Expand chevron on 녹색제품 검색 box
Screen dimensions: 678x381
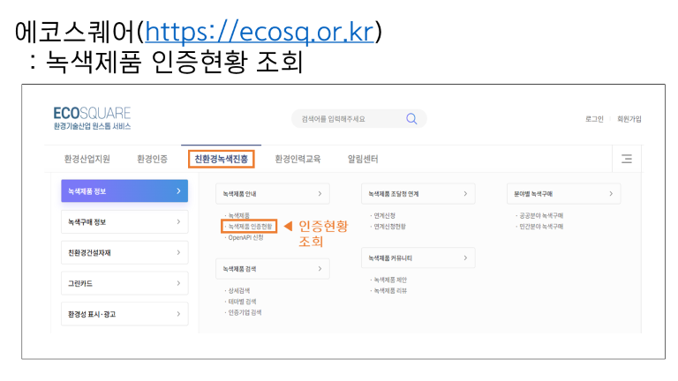click(320, 269)
